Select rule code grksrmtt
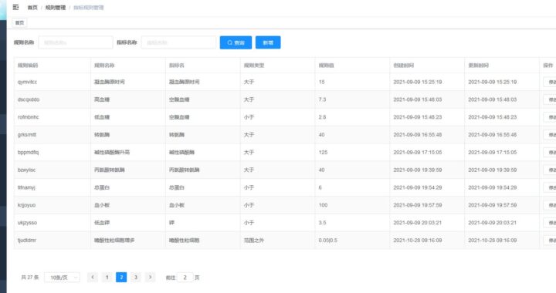Viewport: 556px width, 293px height. click(27, 135)
